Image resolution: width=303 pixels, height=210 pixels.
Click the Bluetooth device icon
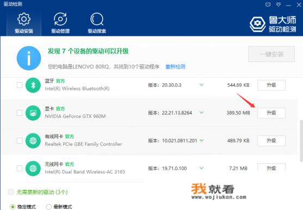pos(33,85)
